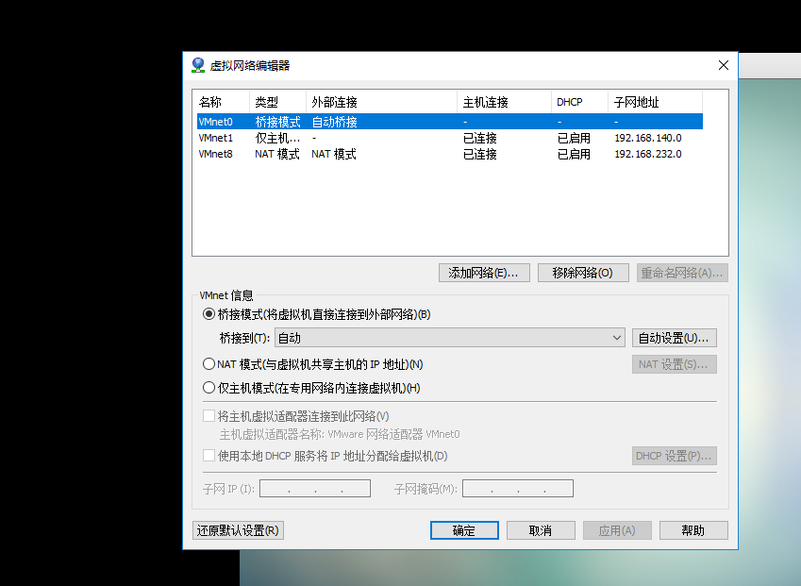The height and width of the screenshot is (586, 801).
Task: Sort by DHCP column header
Action: 579,102
